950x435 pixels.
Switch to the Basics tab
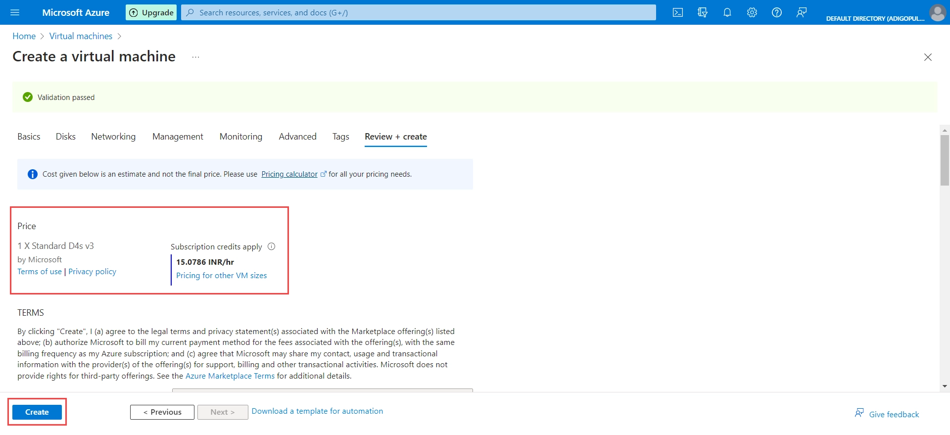click(29, 137)
